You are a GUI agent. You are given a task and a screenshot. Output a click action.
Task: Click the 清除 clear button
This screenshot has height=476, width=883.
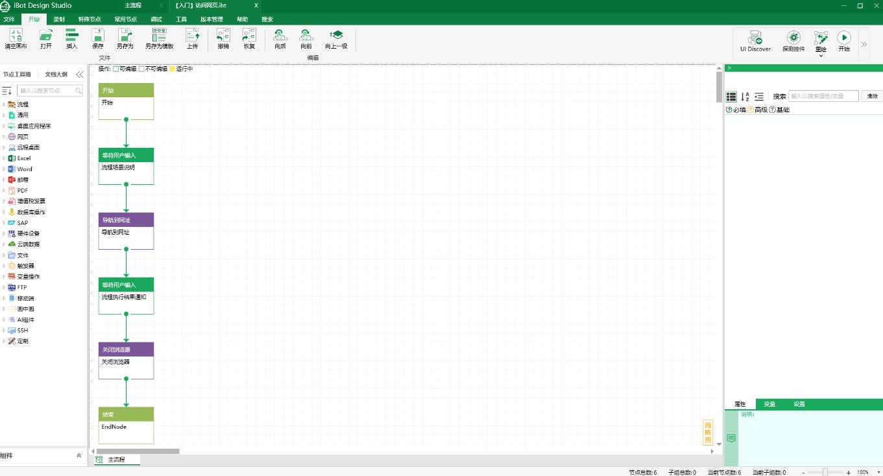point(872,96)
